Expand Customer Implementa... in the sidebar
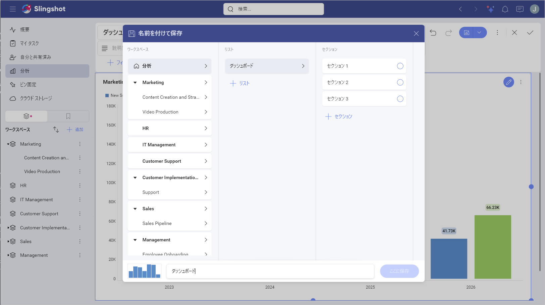Image resolution: width=545 pixels, height=305 pixels. point(8,228)
